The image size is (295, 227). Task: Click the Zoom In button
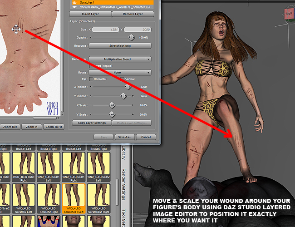(32, 127)
